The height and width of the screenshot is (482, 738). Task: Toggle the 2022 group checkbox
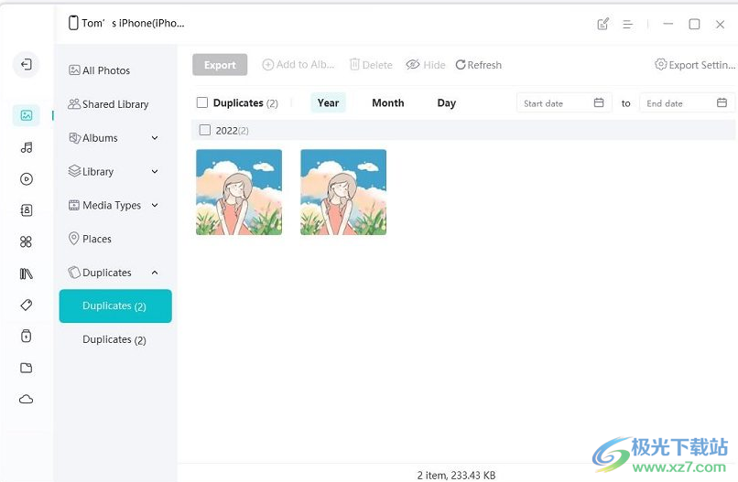(x=205, y=130)
